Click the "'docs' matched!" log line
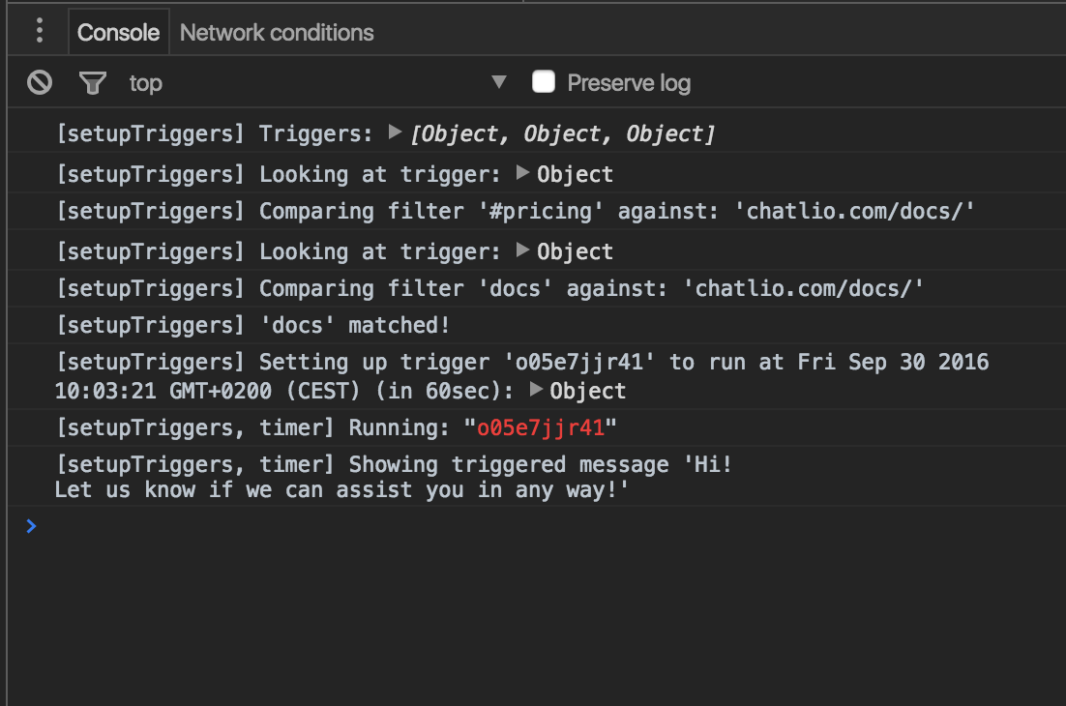Image resolution: width=1066 pixels, height=706 pixels. pos(537,325)
